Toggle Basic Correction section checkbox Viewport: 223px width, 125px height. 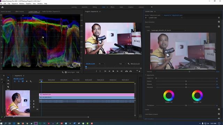click(219, 22)
